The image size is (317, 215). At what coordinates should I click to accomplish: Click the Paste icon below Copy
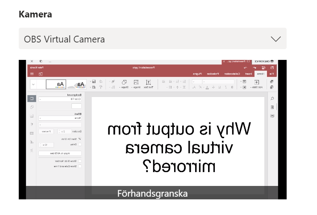(x=272, y=87)
